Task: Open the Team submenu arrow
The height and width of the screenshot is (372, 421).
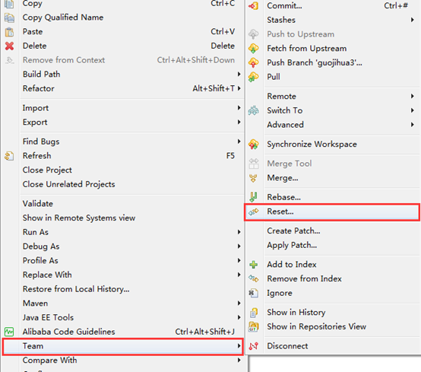Action: 239,346
